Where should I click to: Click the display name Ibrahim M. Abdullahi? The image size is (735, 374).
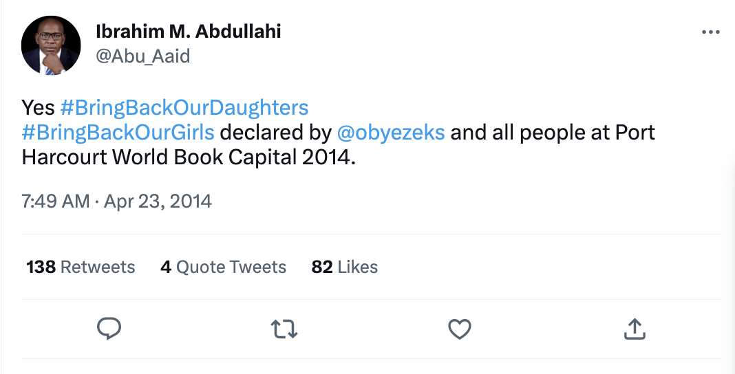(x=188, y=32)
